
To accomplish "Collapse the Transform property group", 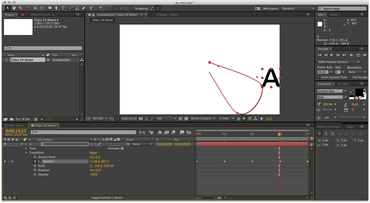I will [x=26, y=153].
